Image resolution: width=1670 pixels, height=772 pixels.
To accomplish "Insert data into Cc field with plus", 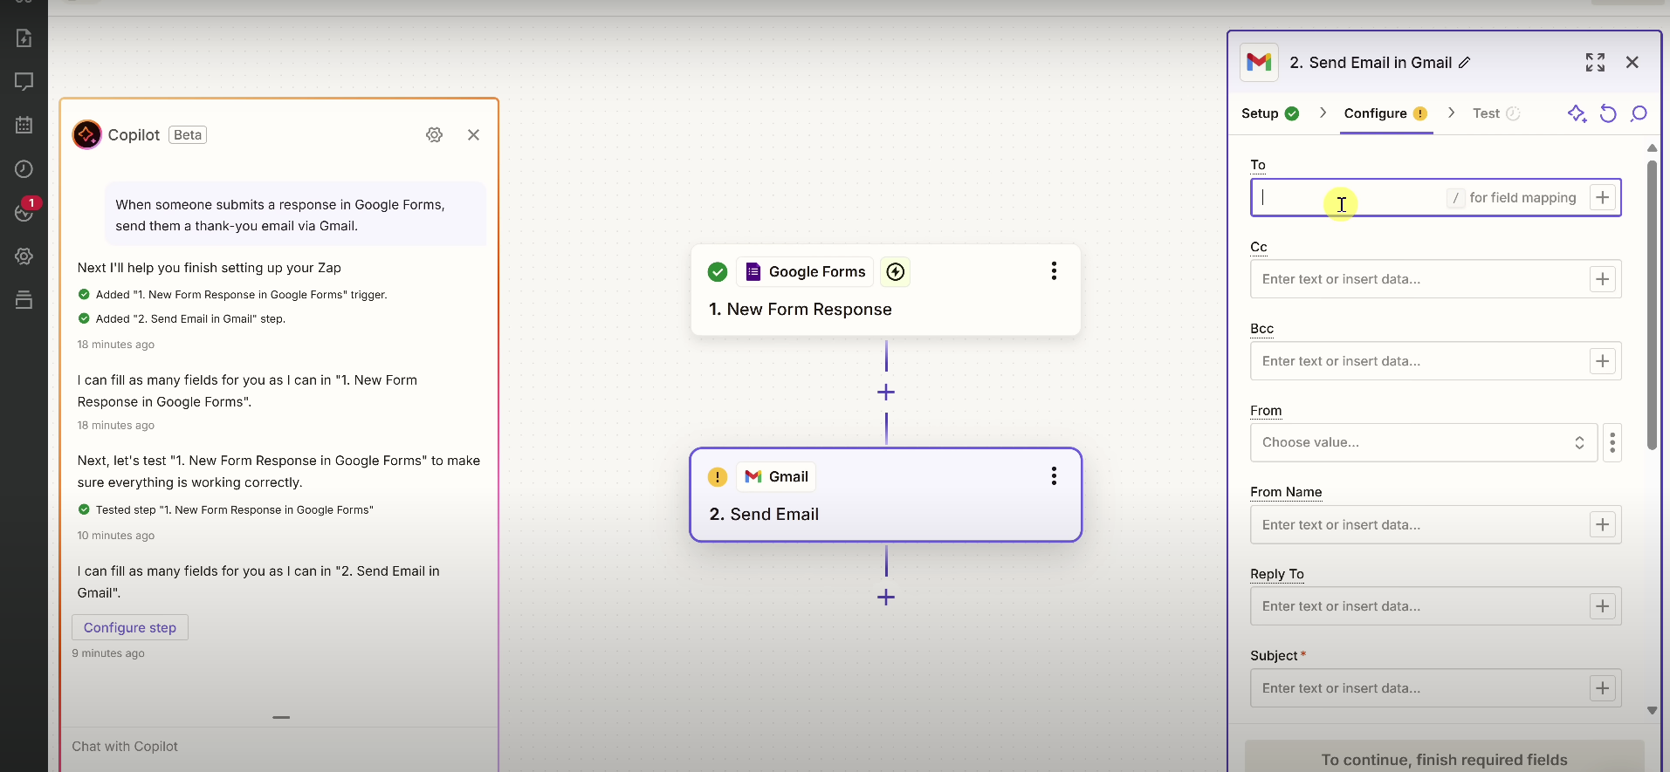I will coord(1602,279).
